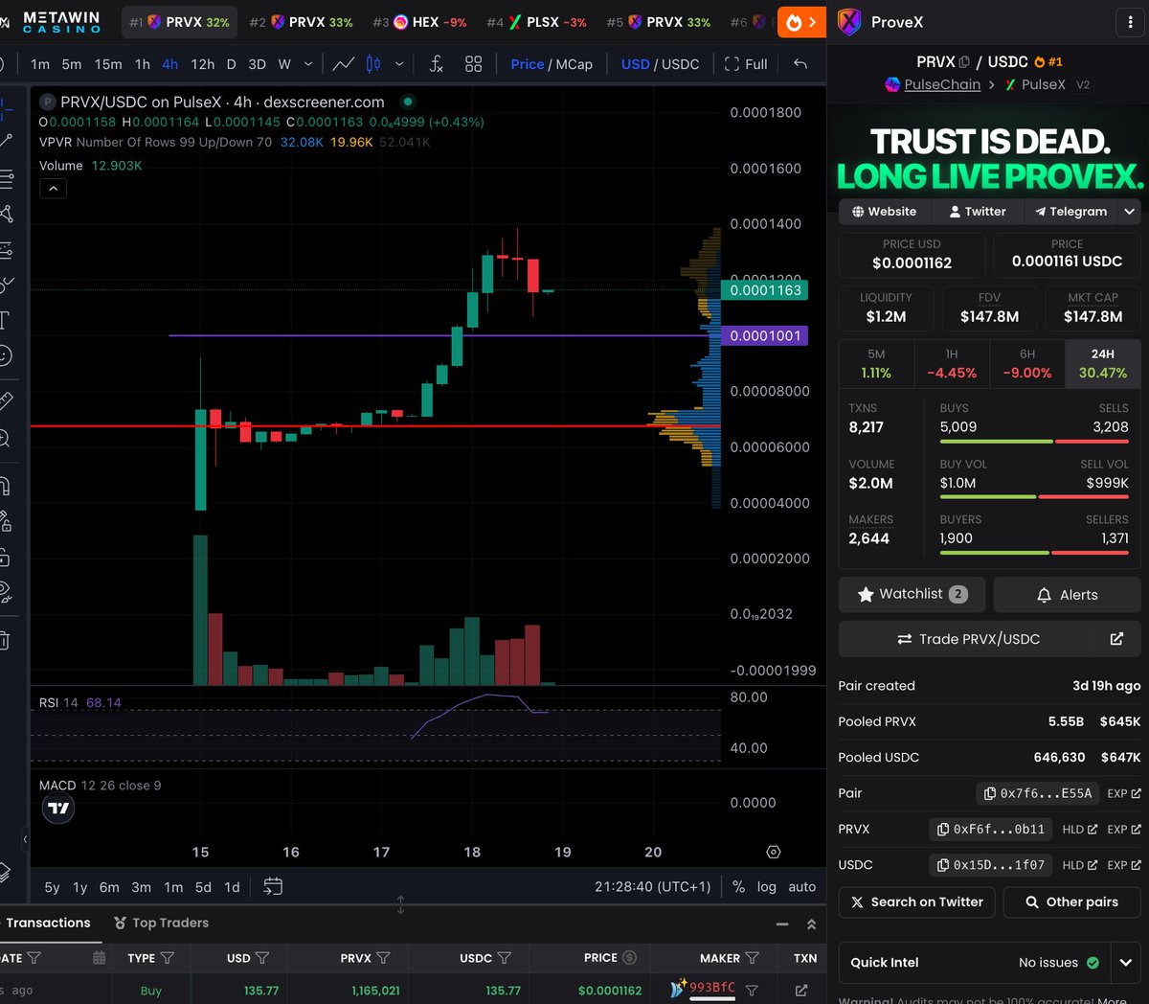Toggle auto scale on chart

coord(802,887)
